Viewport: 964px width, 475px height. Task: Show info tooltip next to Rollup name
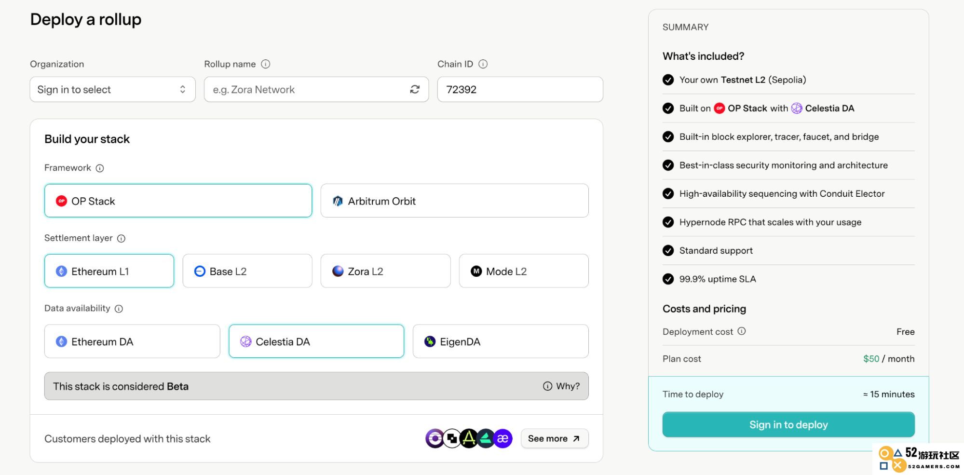tap(266, 64)
